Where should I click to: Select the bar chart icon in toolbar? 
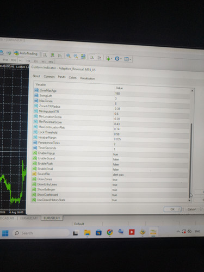[x=45, y=55]
